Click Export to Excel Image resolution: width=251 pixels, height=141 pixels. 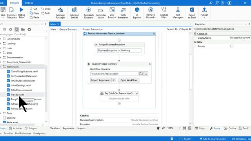pos(192,13)
